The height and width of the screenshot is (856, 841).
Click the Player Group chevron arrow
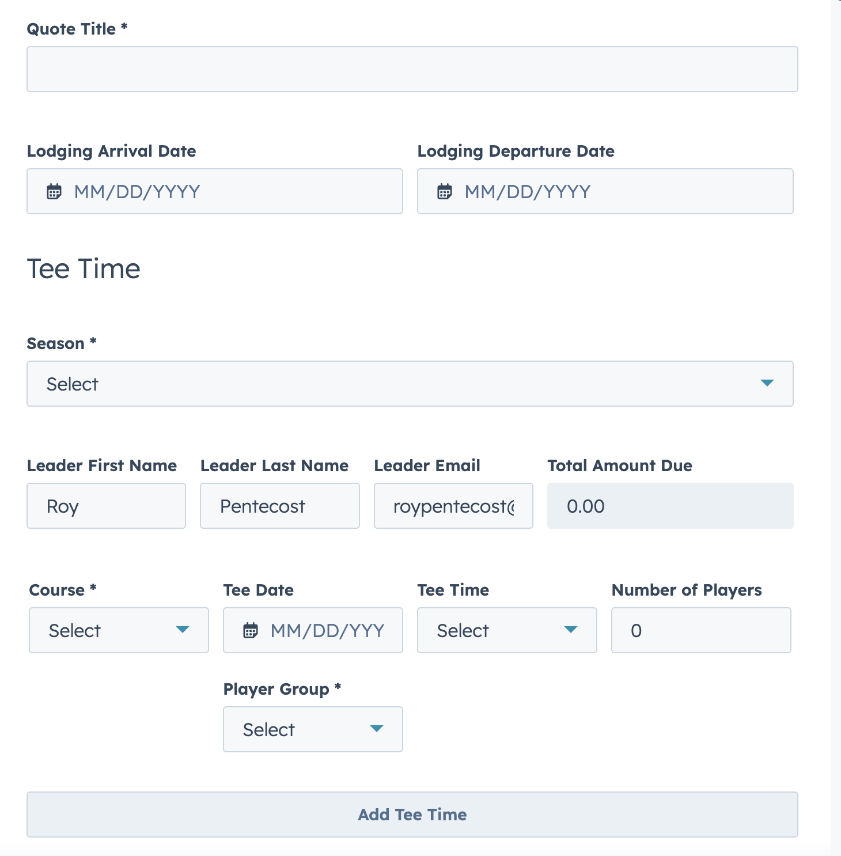(x=377, y=729)
